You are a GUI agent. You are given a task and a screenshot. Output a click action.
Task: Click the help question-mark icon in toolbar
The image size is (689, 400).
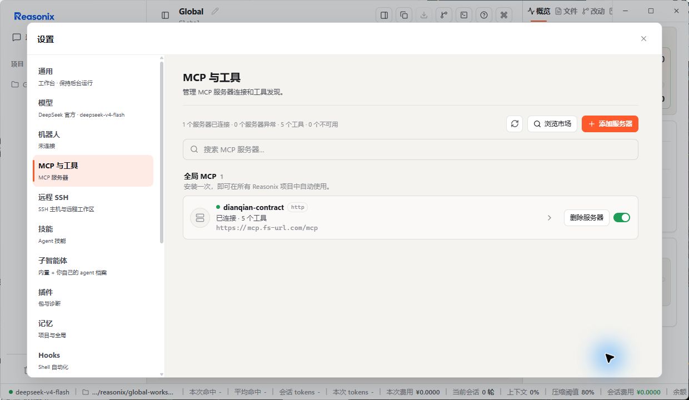pos(484,15)
